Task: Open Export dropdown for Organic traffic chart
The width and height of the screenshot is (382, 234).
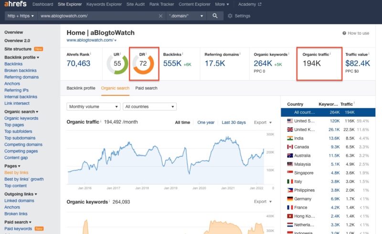Action: 263,122
